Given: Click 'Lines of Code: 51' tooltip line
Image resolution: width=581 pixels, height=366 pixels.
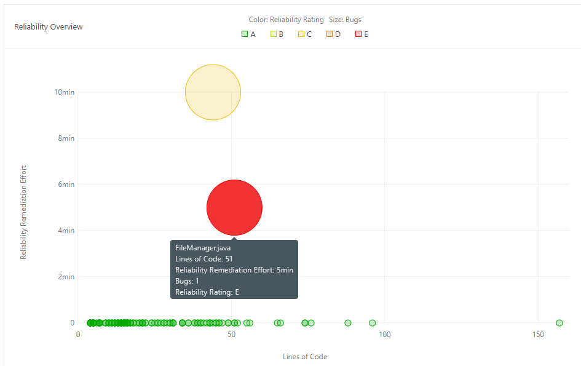Looking at the screenshot, I should coord(204,259).
